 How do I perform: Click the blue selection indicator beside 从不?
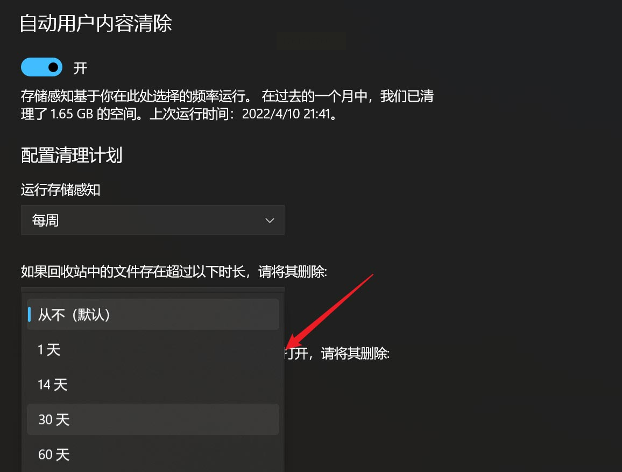[30, 314]
